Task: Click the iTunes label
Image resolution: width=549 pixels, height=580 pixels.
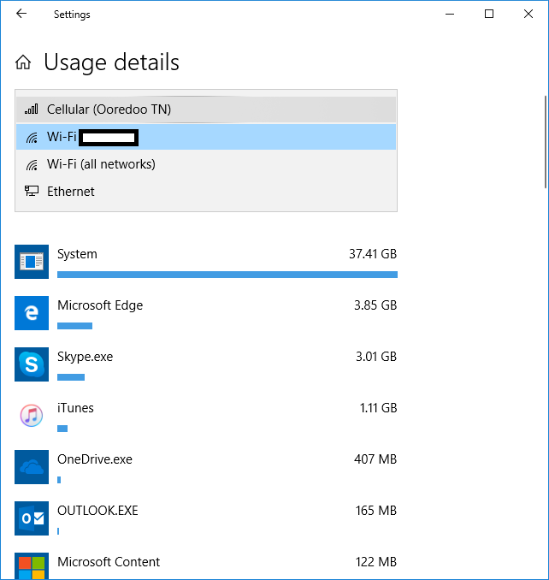Action: click(75, 408)
